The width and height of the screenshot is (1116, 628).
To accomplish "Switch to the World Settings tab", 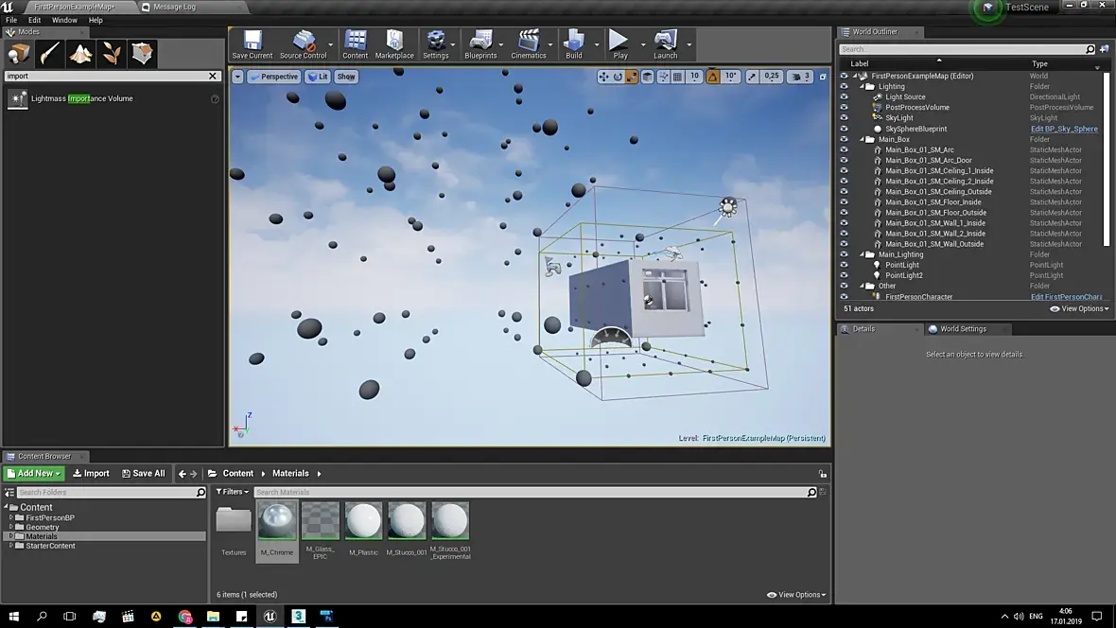I will pyautogui.click(x=962, y=329).
